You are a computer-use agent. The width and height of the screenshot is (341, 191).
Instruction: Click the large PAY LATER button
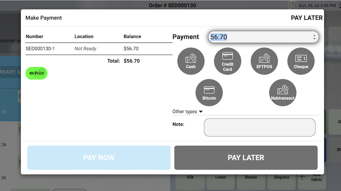246,157
